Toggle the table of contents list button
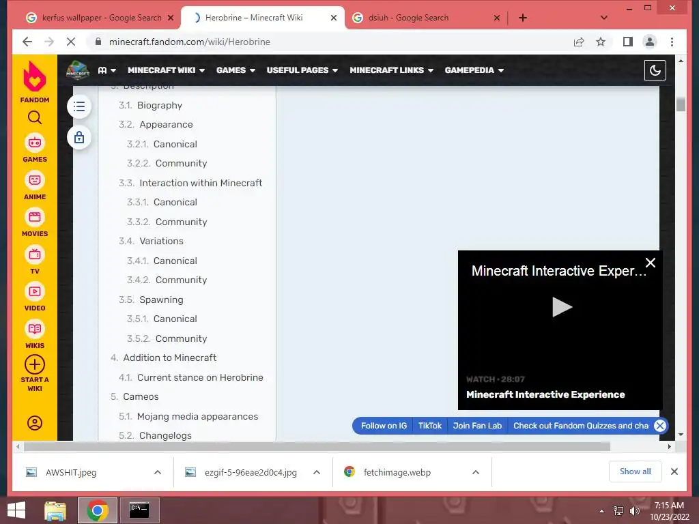Screen dimensions: 699x524 tap(79, 106)
